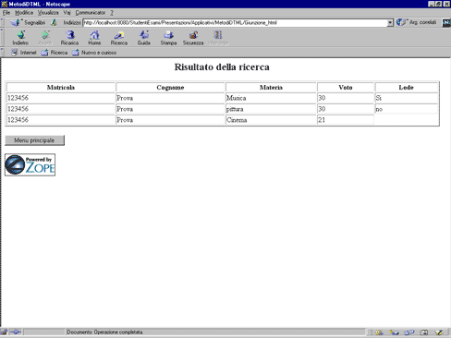The image size is (451, 338).
Task: Click the Lode column header
Action: 407,88
